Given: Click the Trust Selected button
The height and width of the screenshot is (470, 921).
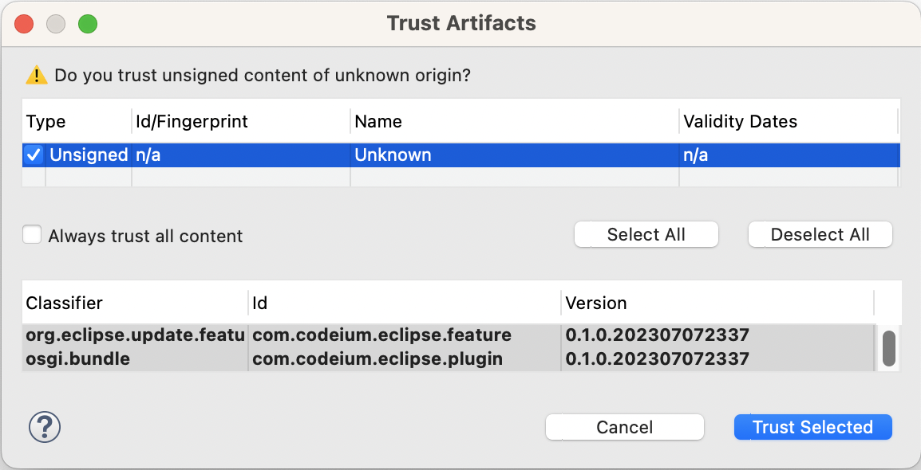Looking at the screenshot, I should click(x=812, y=427).
